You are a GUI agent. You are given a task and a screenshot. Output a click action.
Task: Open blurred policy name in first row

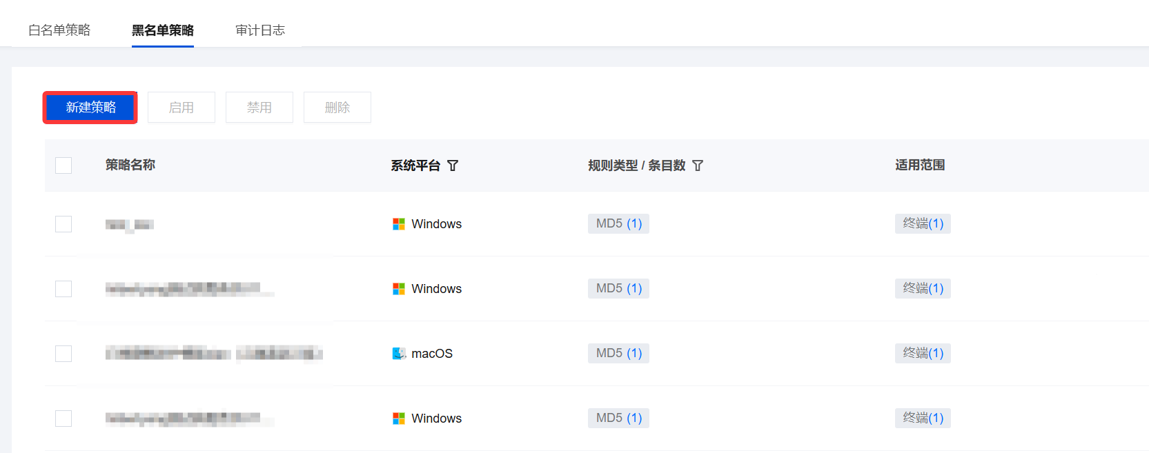(x=130, y=225)
